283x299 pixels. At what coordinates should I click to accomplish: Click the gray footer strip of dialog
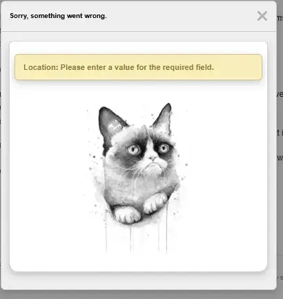pos(138,280)
